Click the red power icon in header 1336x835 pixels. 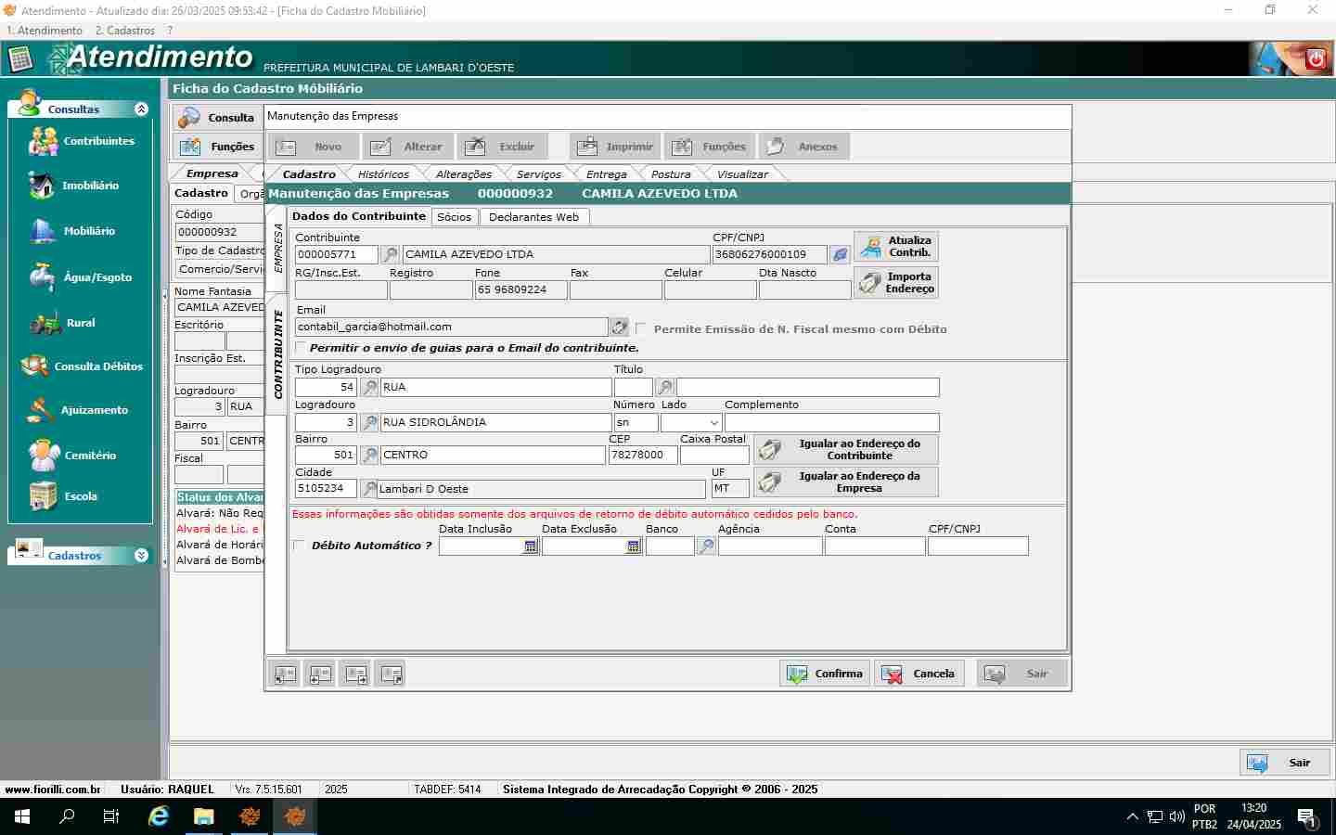click(x=1316, y=60)
